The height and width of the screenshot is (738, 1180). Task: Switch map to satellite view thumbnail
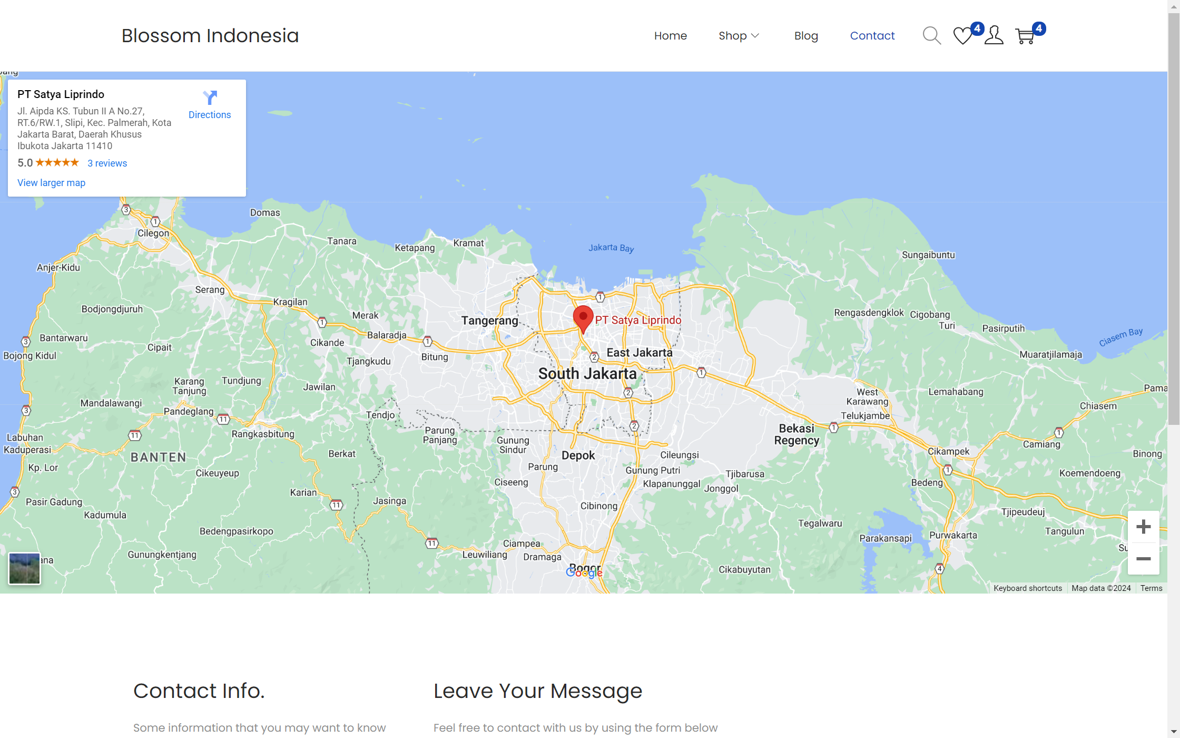(24, 568)
